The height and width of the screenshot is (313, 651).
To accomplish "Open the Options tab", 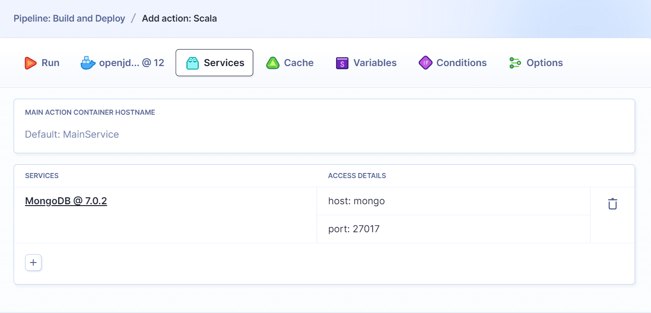I will [535, 62].
